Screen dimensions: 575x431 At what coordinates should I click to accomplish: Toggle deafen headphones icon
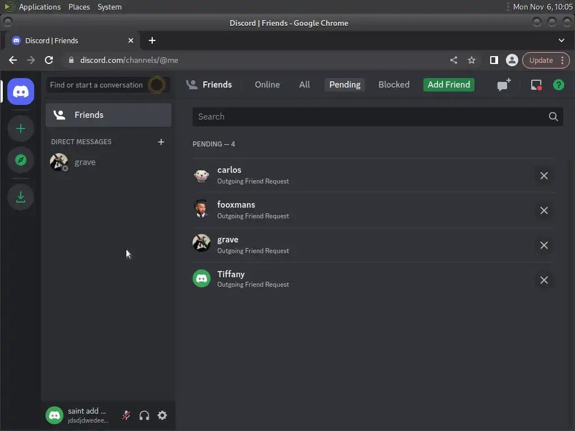point(144,415)
